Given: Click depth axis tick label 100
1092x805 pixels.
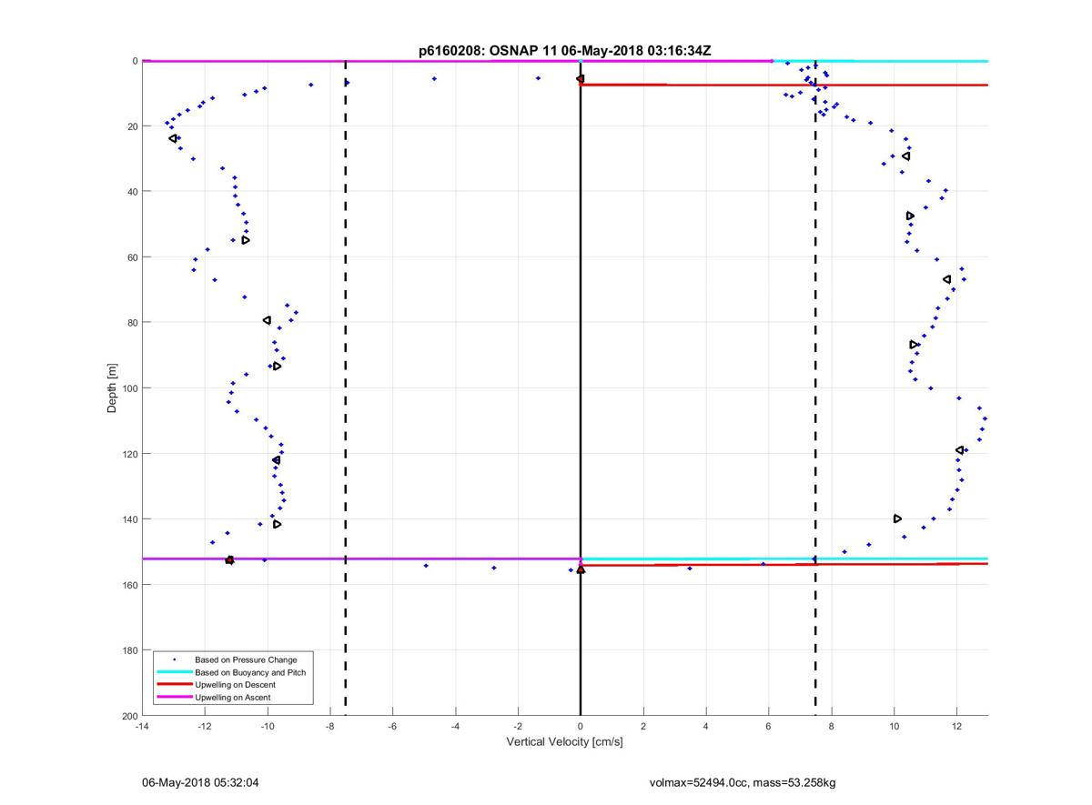Looking at the screenshot, I should click(129, 388).
